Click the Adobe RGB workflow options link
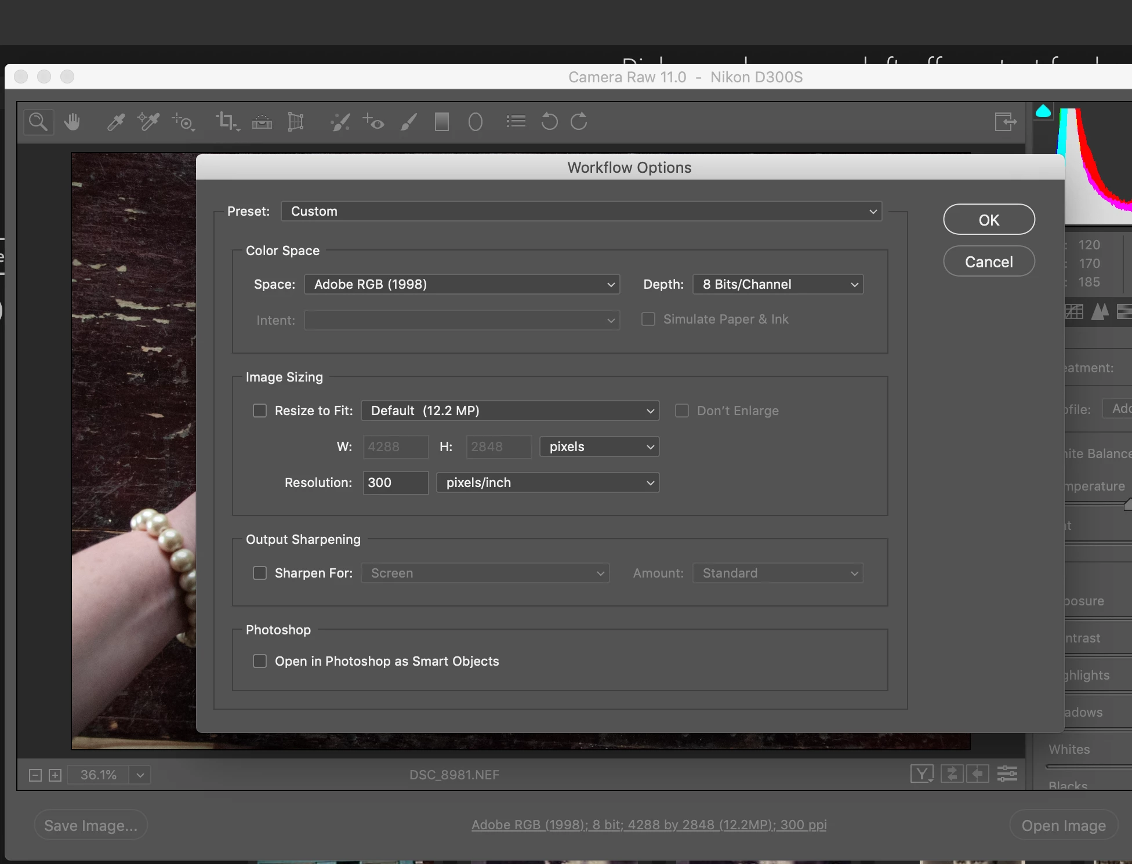 tap(649, 825)
